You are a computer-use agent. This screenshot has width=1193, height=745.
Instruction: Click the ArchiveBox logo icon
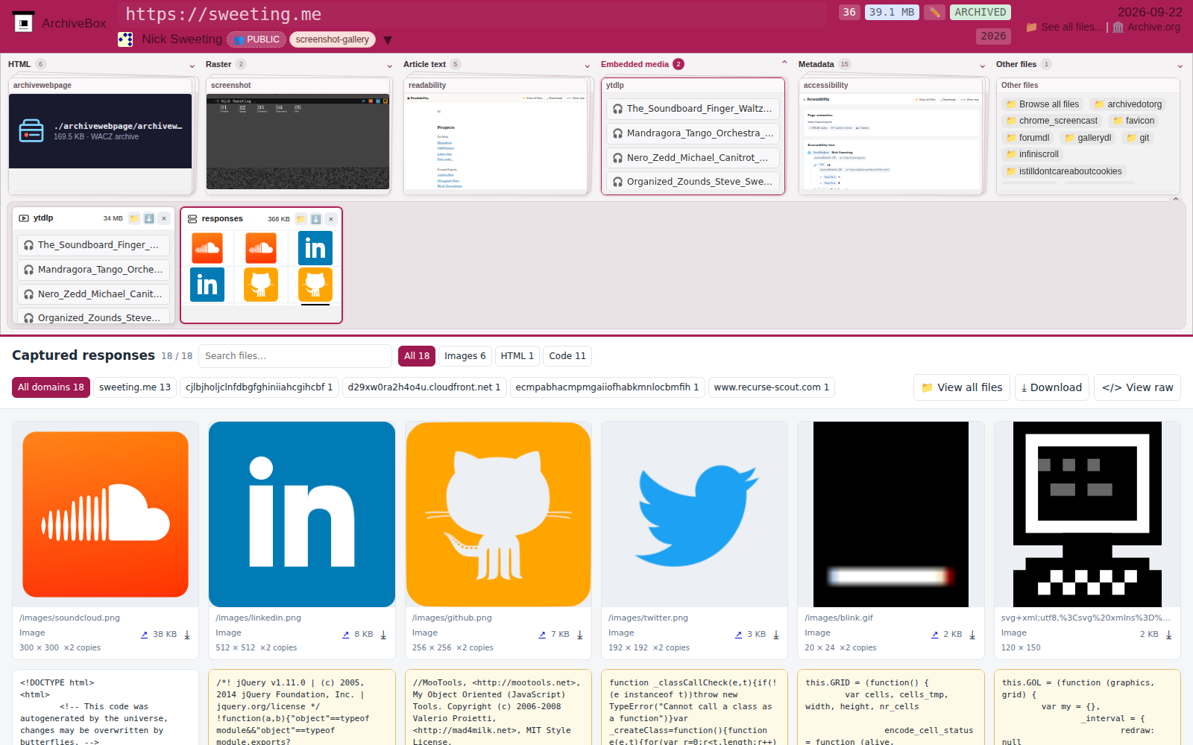click(24, 23)
